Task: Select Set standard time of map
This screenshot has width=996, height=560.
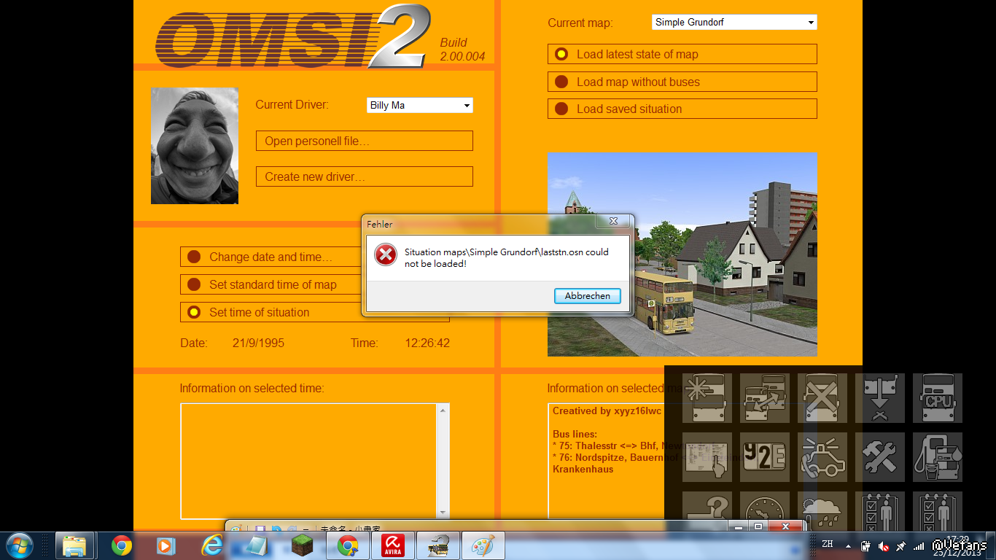Action: 271,284
